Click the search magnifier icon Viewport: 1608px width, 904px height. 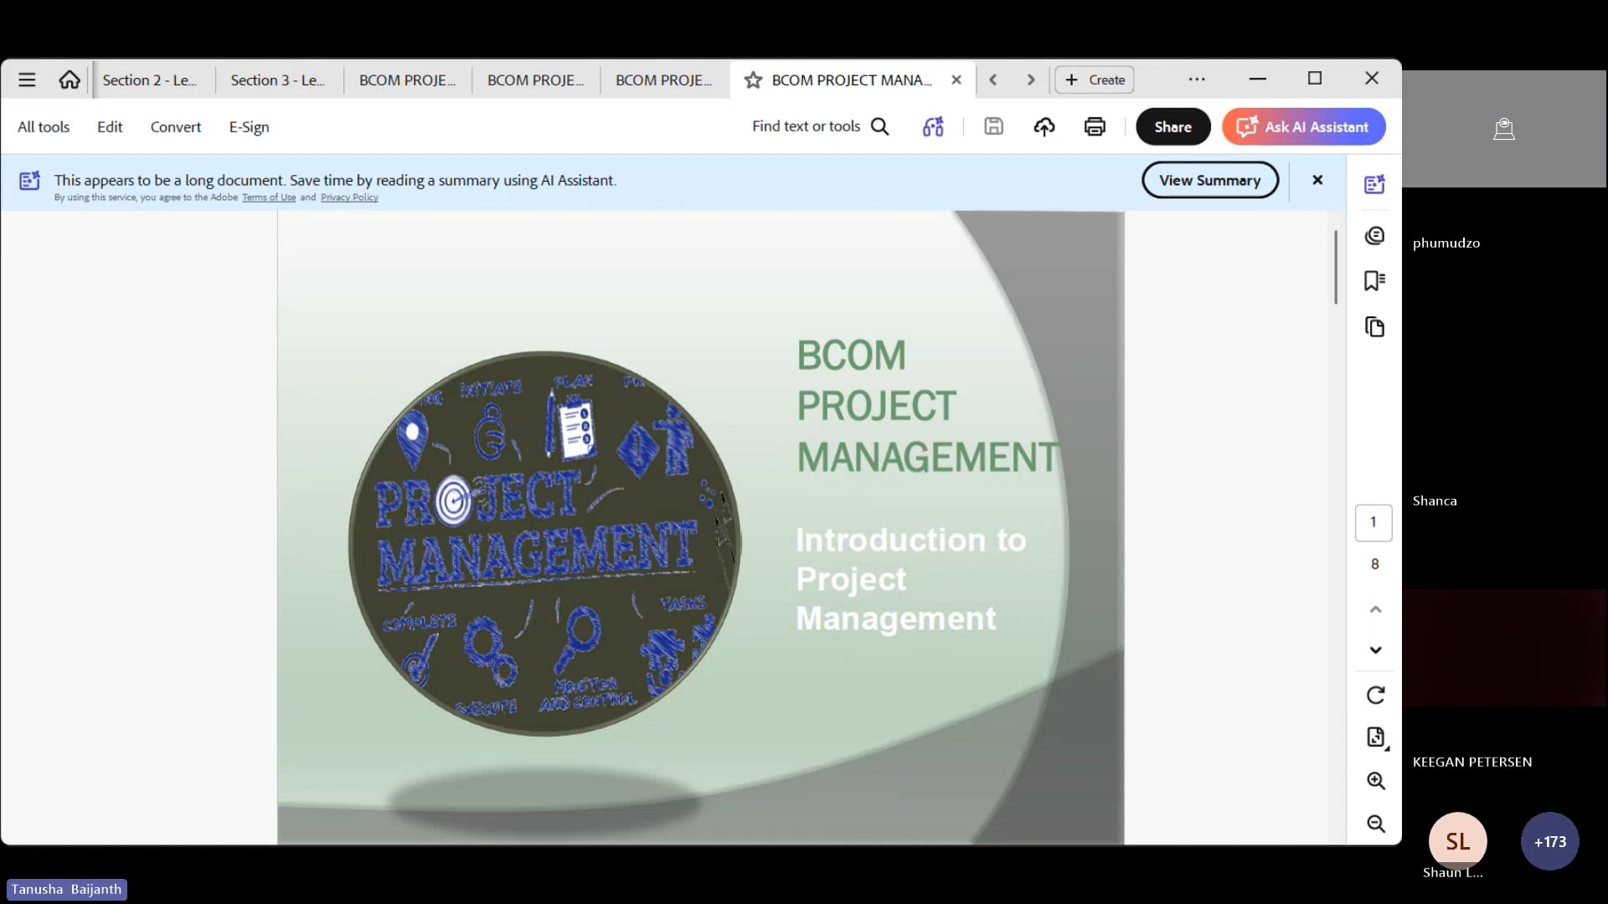[879, 126]
